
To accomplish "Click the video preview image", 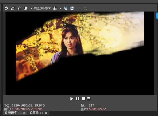I will [x=80, y=53].
